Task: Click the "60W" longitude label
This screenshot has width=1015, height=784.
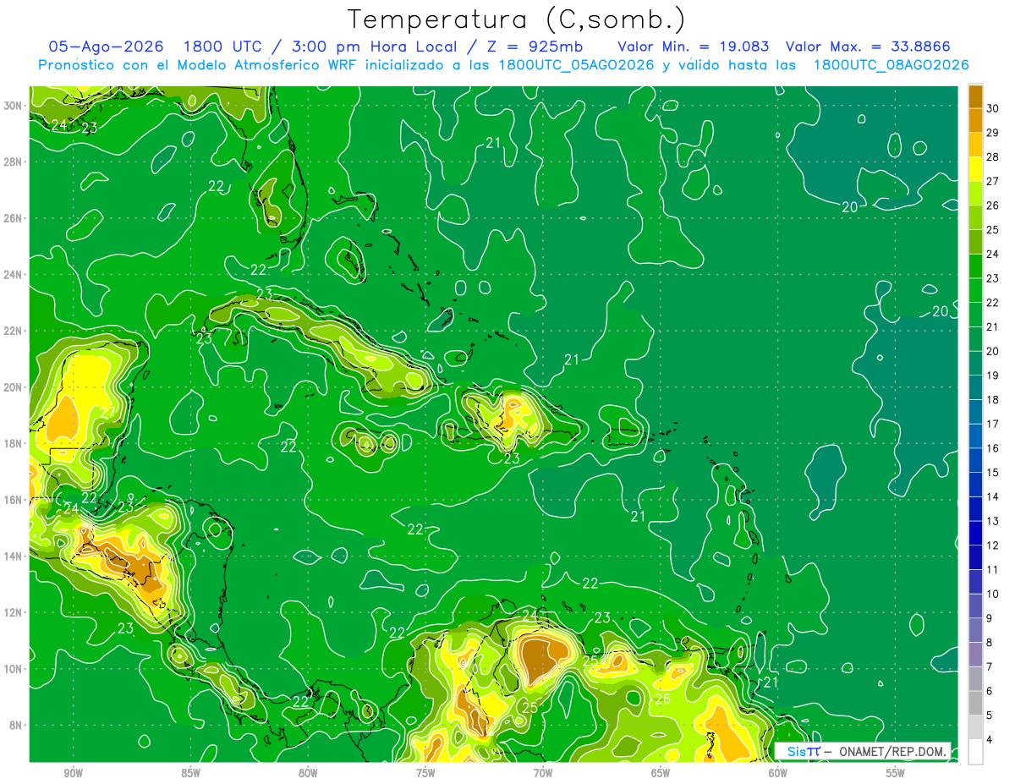Action: point(778,772)
